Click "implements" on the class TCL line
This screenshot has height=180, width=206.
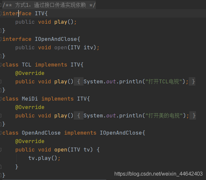click(x=51, y=65)
